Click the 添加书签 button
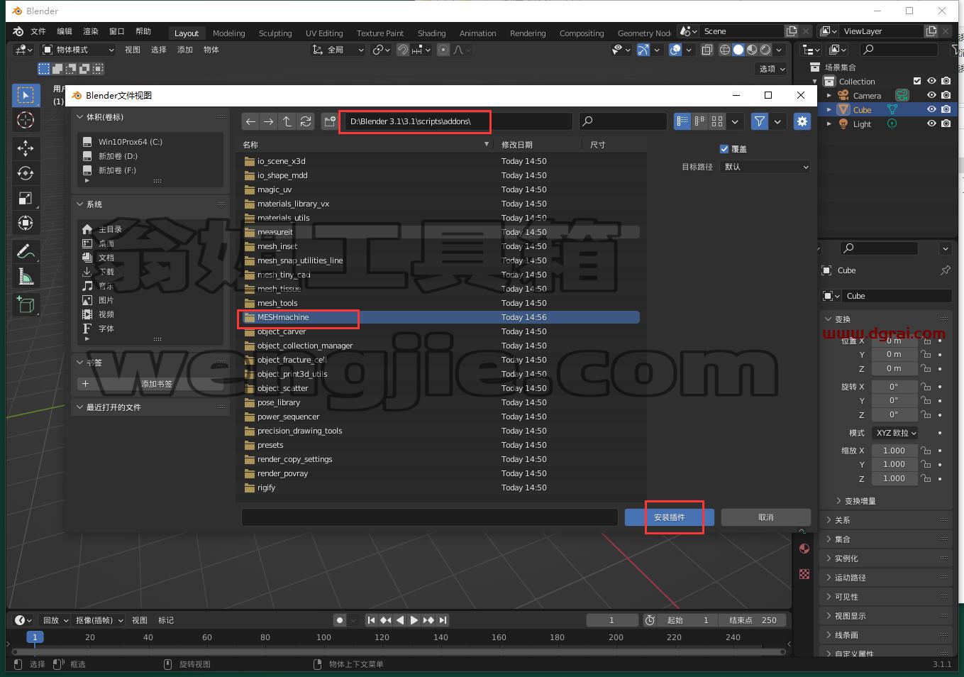The height and width of the screenshot is (677, 964). [150, 384]
